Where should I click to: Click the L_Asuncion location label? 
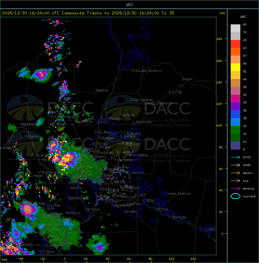click(142, 122)
